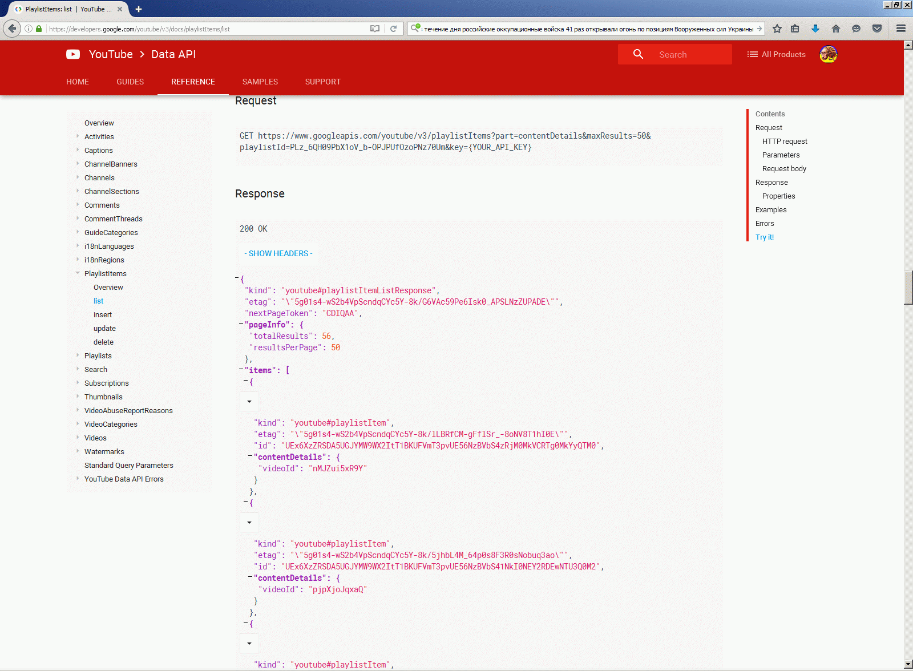Image resolution: width=913 pixels, height=671 pixels.
Task: Select the PlaylistItems: list browser tab
Action: [x=68, y=9]
